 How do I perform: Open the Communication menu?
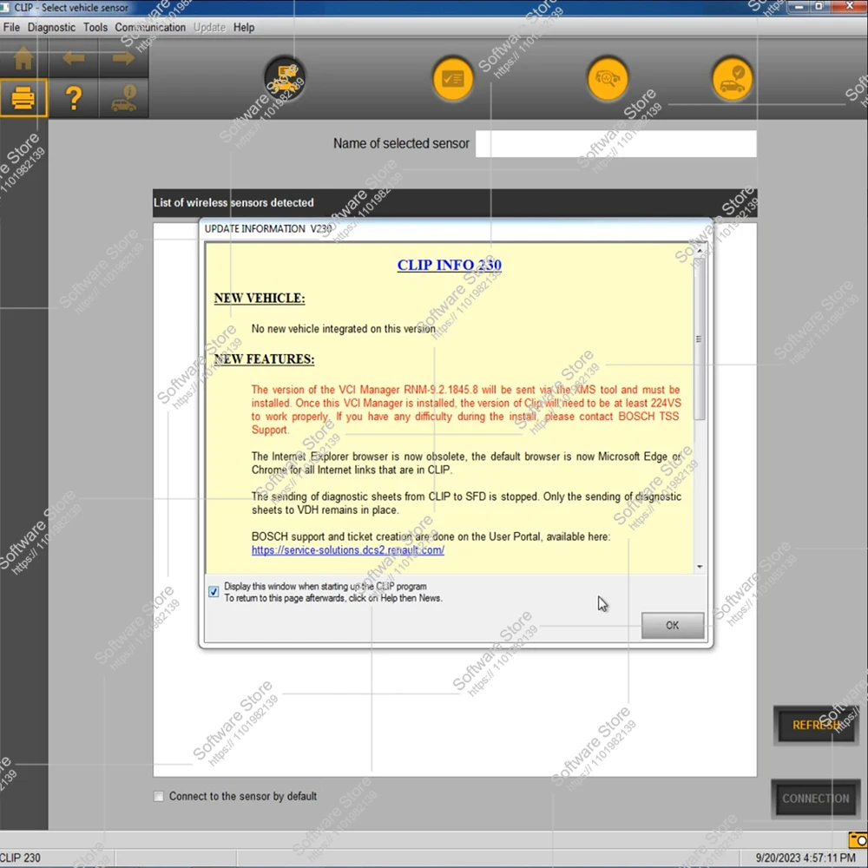(x=150, y=27)
